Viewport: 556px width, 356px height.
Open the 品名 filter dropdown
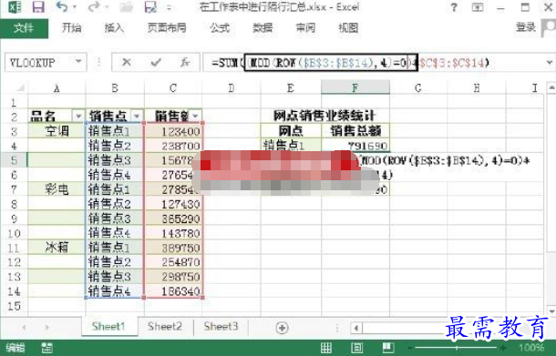78,116
